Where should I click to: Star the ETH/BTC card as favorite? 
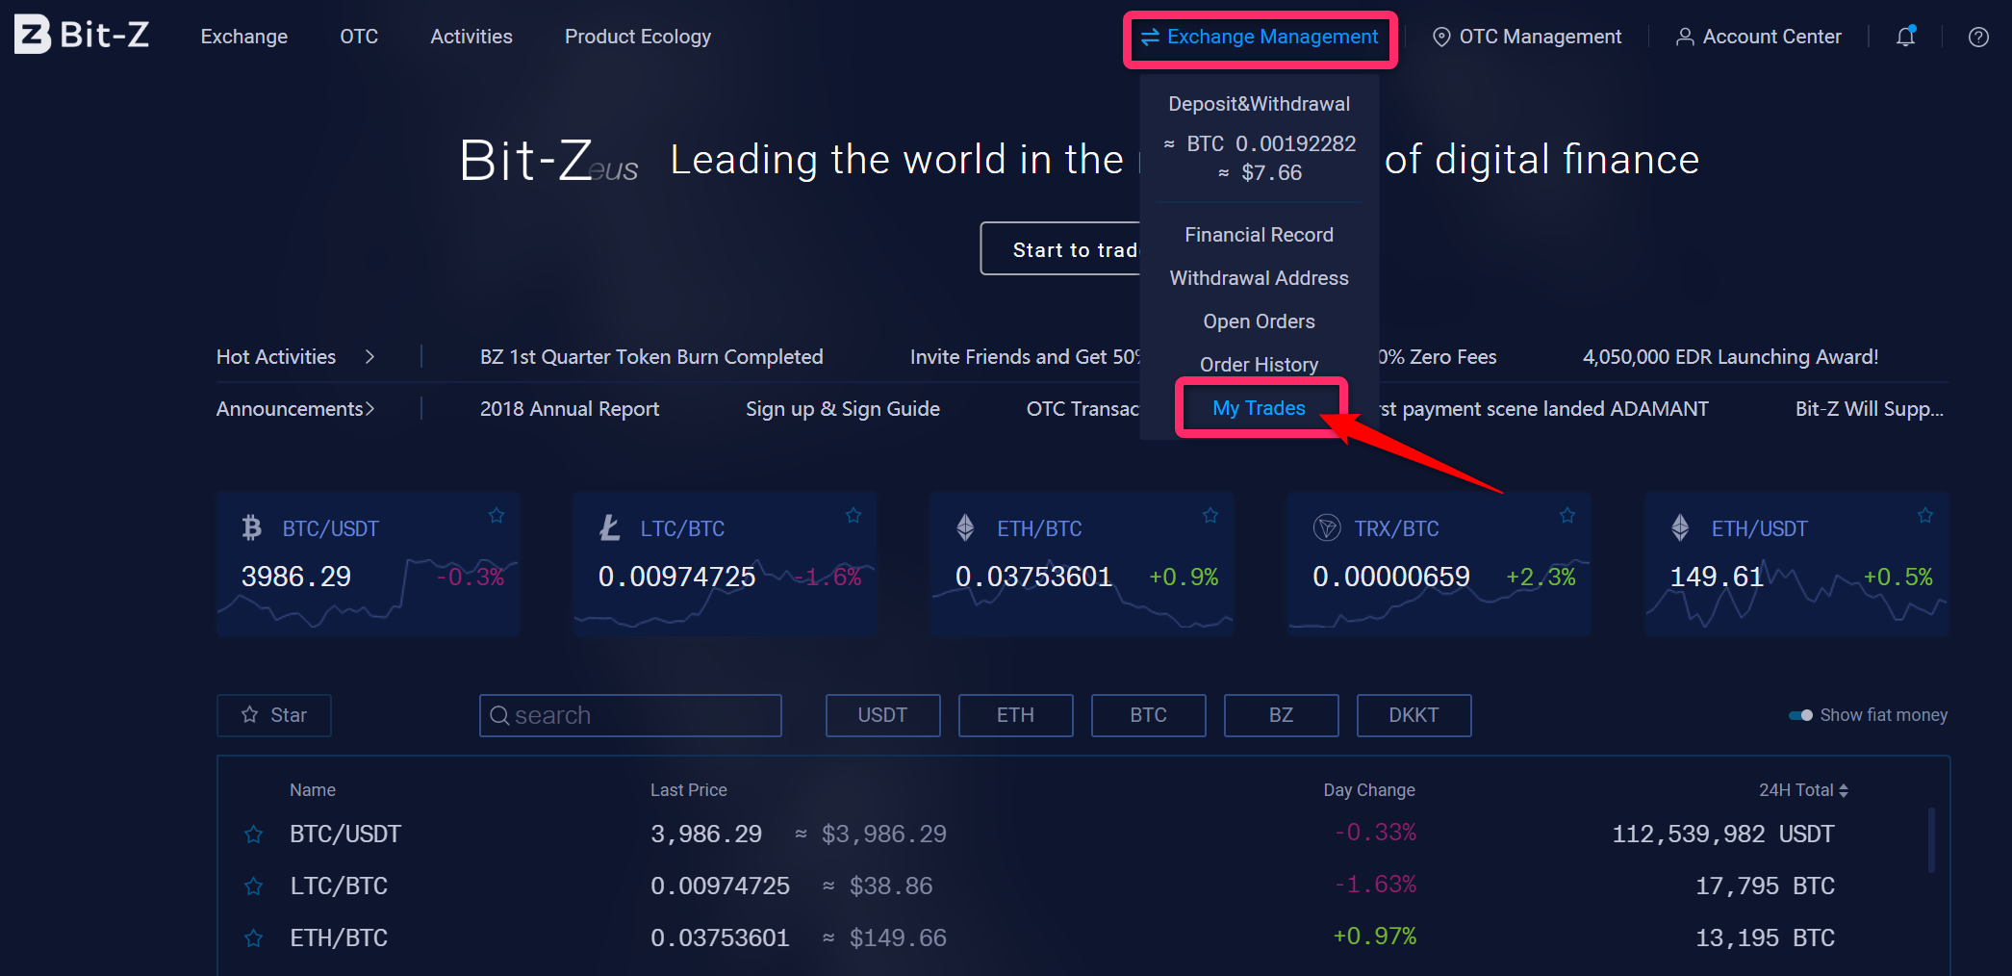point(1210,515)
